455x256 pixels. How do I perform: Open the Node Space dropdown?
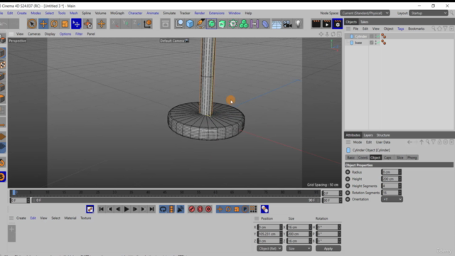click(x=365, y=13)
